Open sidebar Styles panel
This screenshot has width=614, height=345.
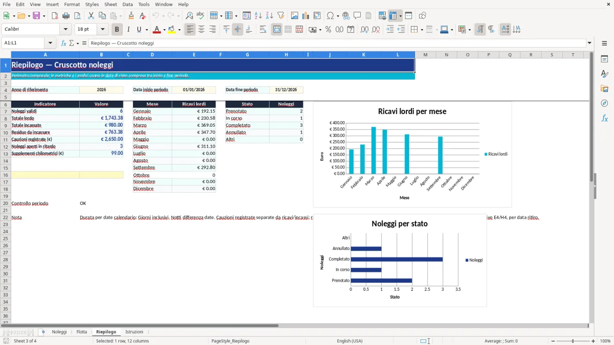[604, 74]
